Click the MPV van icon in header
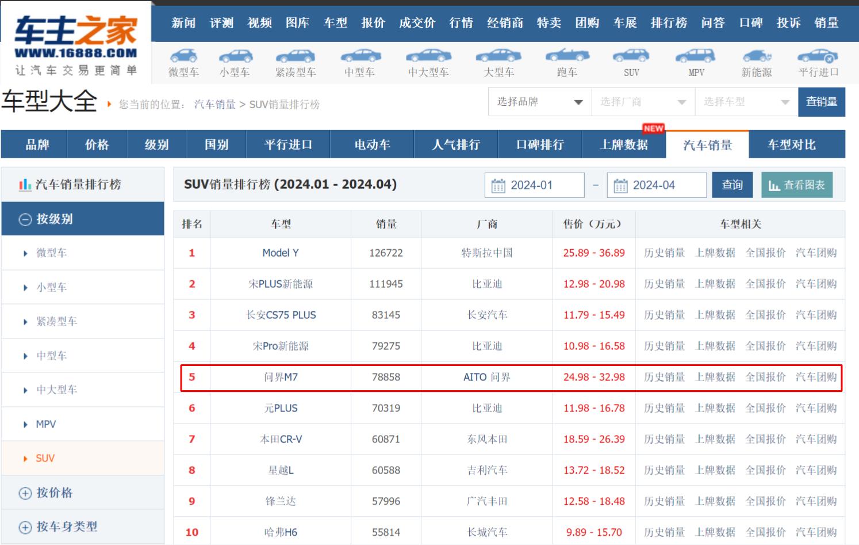 (696, 56)
